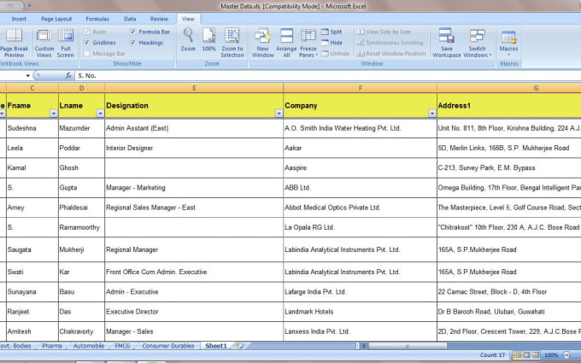Select the View ribbon tab
Viewport: 581px width, 363px height.
[x=188, y=19]
